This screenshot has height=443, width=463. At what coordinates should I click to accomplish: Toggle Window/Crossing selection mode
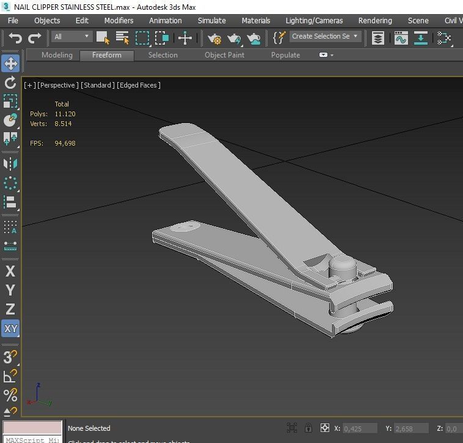pyautogui.click(x=161, y=38)
